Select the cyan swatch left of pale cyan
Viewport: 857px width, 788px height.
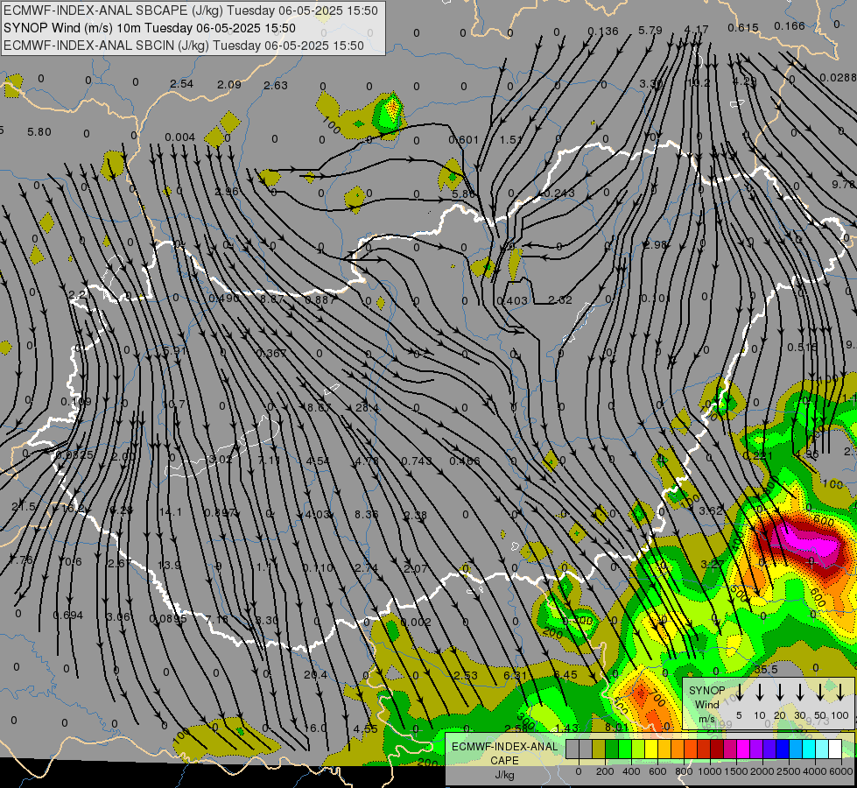tap(809, 749)
